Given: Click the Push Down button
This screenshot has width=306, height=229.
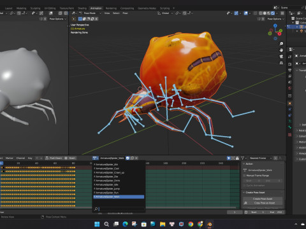Looking at the screenshot, I should click(x=54, y=158).
